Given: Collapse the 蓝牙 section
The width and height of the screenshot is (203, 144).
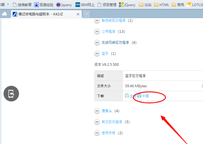Looking at the screenshot, I should click(x=97, y=54).
